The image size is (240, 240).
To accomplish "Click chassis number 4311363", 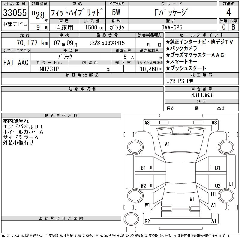I will coord(202,95).
